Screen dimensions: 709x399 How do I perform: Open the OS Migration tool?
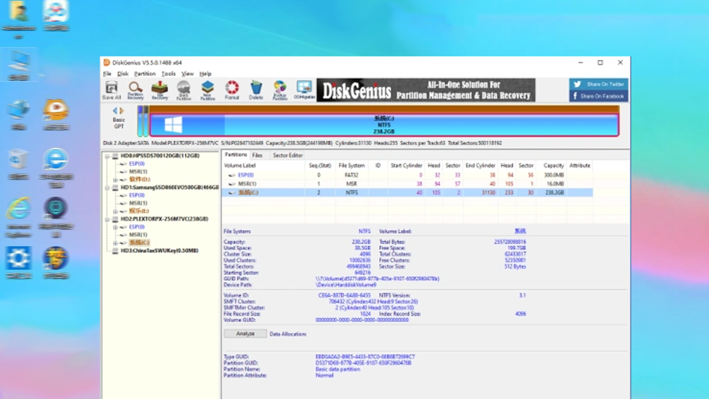[x=304, y=91]
